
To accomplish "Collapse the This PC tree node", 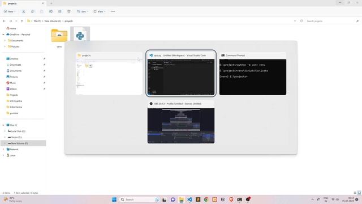I will pos(3,125).
